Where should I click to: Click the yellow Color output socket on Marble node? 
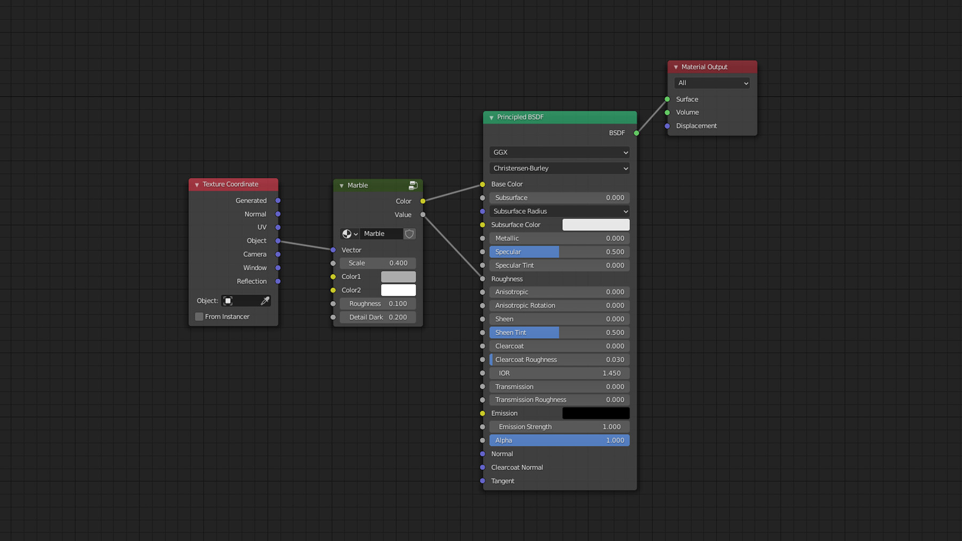[423, 201]
